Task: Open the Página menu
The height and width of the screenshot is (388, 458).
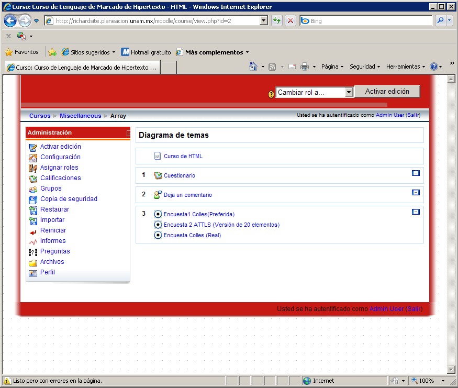Action: tap(332, 66)
